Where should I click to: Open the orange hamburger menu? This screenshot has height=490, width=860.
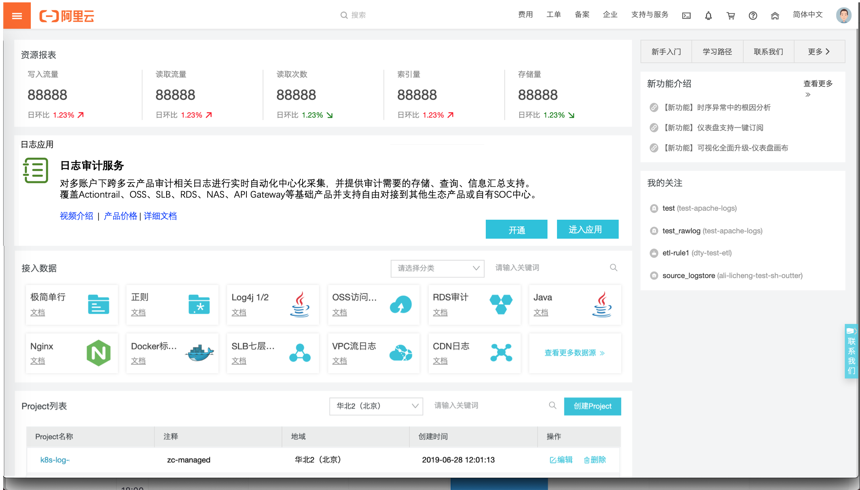coord(17,16)
